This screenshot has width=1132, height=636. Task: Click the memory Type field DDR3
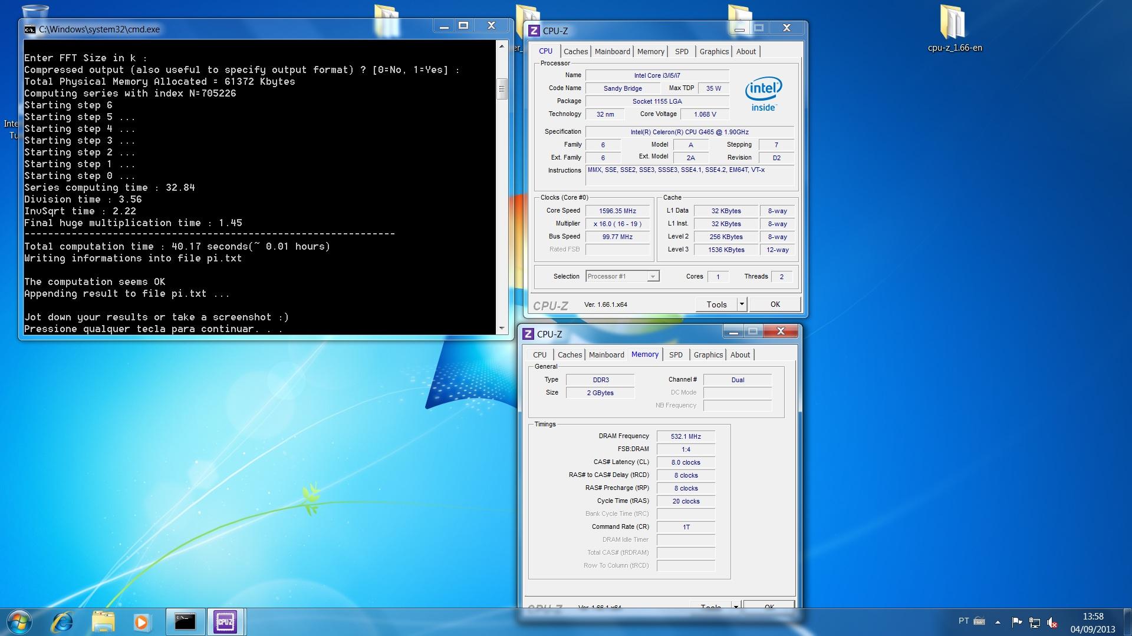click(x=600, y=380)
